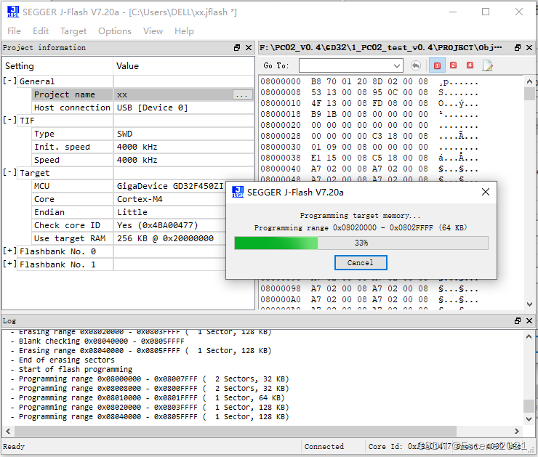Select the MCU setting row
Viewport: 538px width, 457px height.
(x=129, y=186)
